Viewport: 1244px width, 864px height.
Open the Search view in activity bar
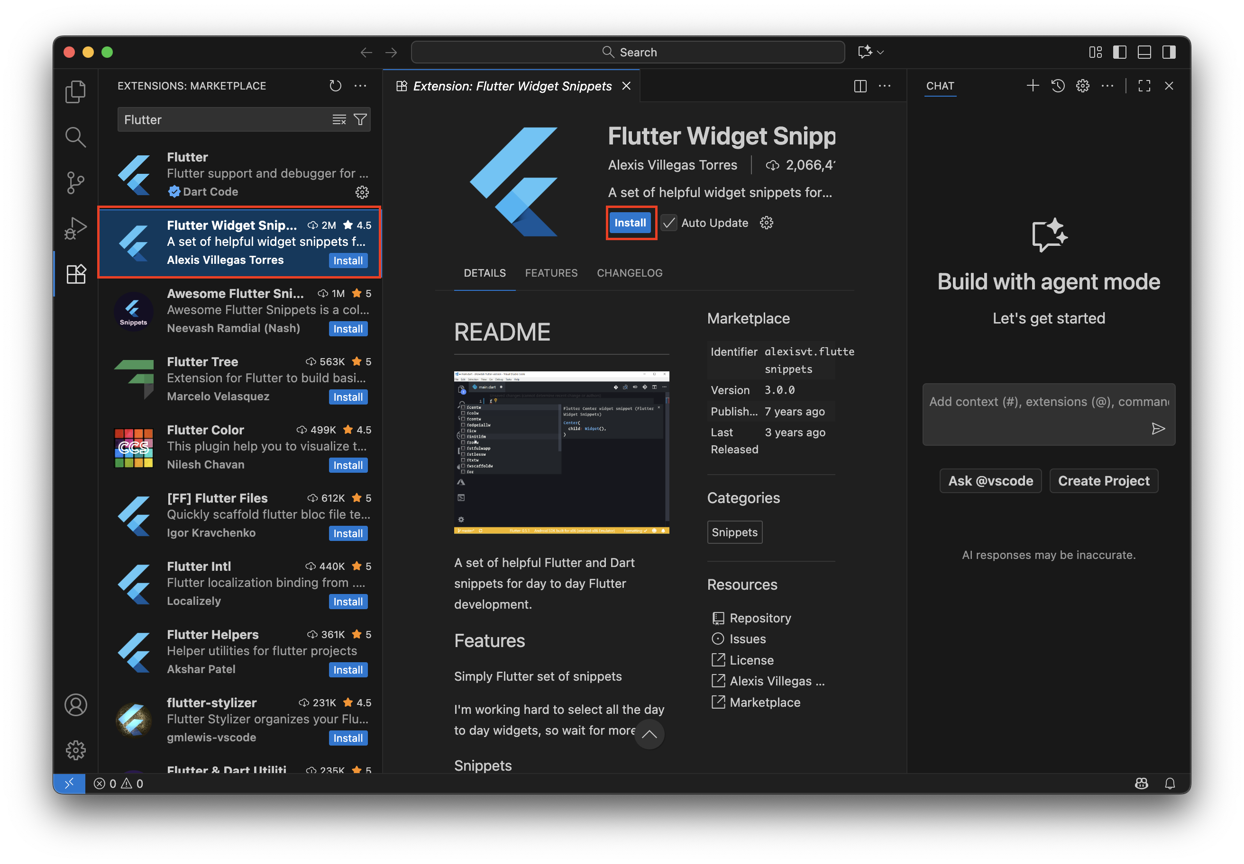[75, 137]
